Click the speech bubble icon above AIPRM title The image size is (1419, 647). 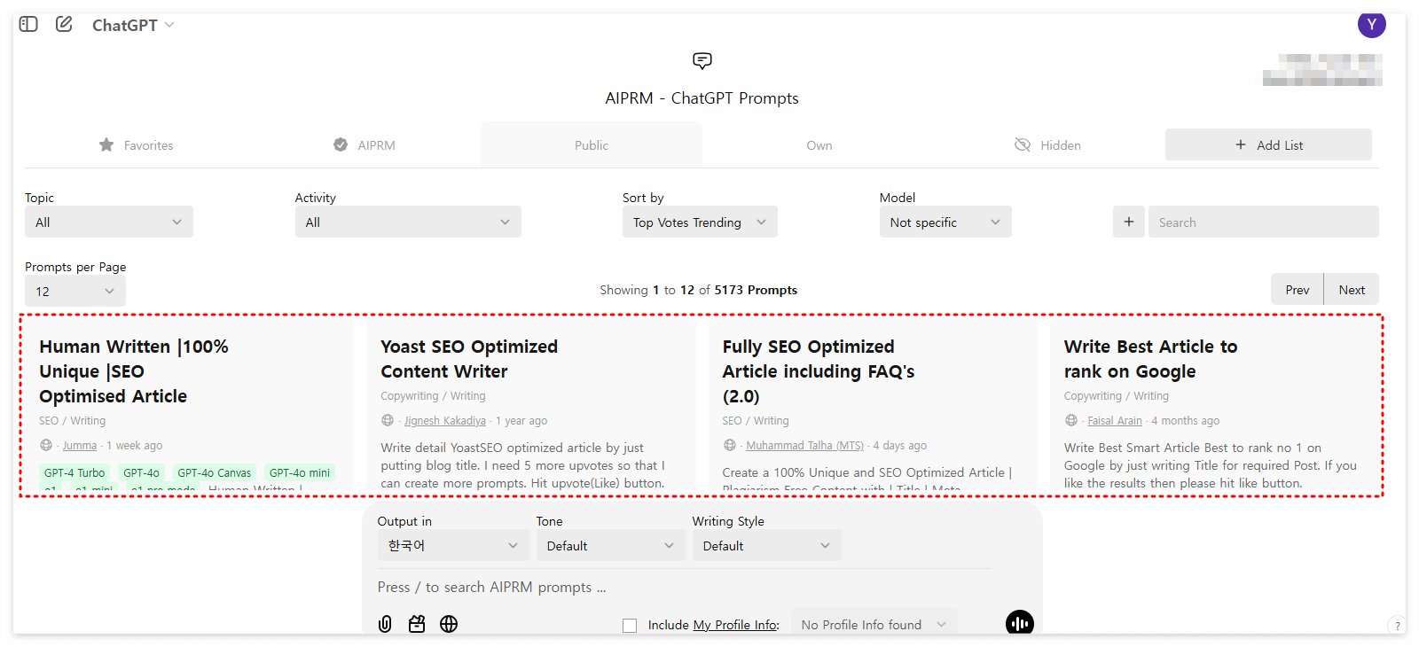tap(702, 60)
